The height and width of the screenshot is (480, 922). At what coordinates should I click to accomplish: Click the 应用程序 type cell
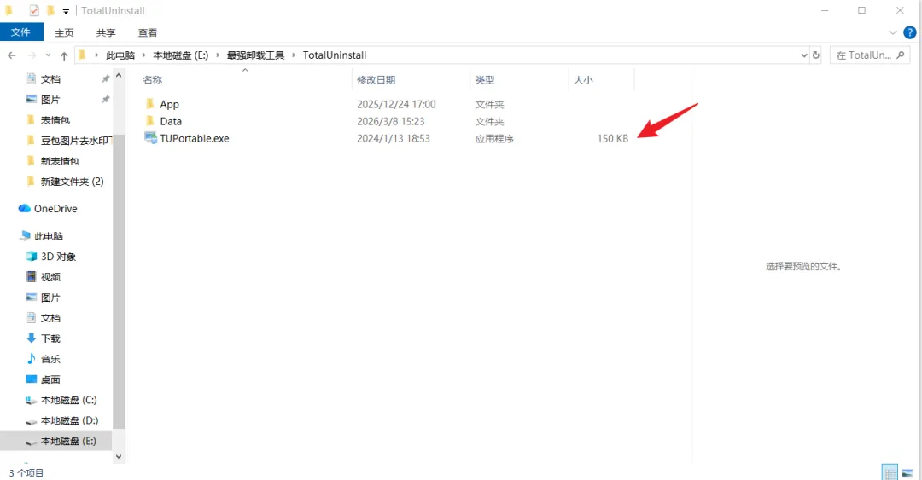pyautogui.click(x=494, y=139)
